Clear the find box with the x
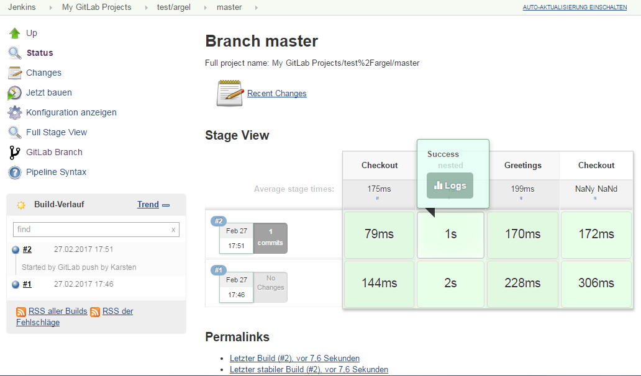This screenshot has height=376, width=641. [x=173, y=230]
